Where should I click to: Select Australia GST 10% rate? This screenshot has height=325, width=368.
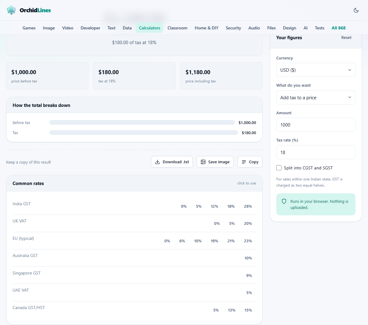click(x=248, y=258)
